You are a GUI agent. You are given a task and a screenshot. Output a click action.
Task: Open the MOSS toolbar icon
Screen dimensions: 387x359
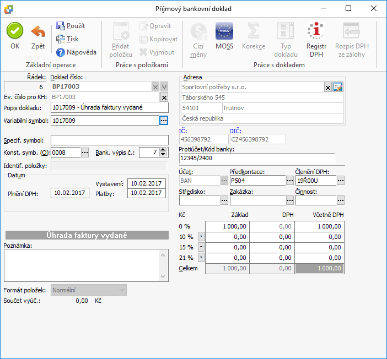[x=224, y=31]
